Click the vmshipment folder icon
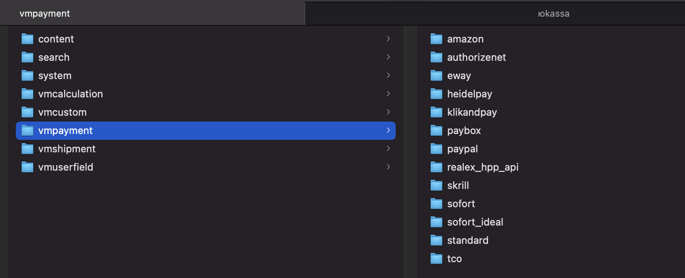685x278 pixels. click(27, 149)
